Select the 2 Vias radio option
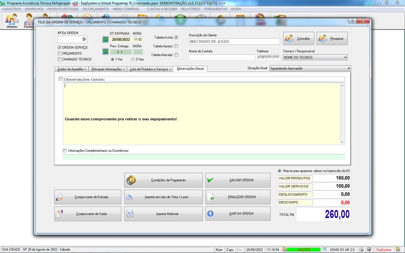The width and height of the screenshot is (405, 253). (133, 59)
